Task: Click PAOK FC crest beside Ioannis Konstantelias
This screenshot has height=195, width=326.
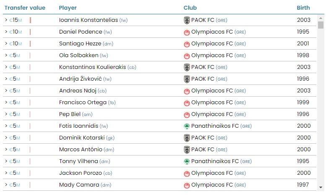Action: pos(187,21)
